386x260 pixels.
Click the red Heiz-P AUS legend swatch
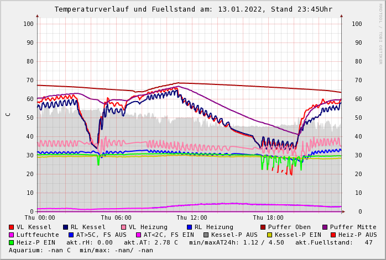point(333,235)
